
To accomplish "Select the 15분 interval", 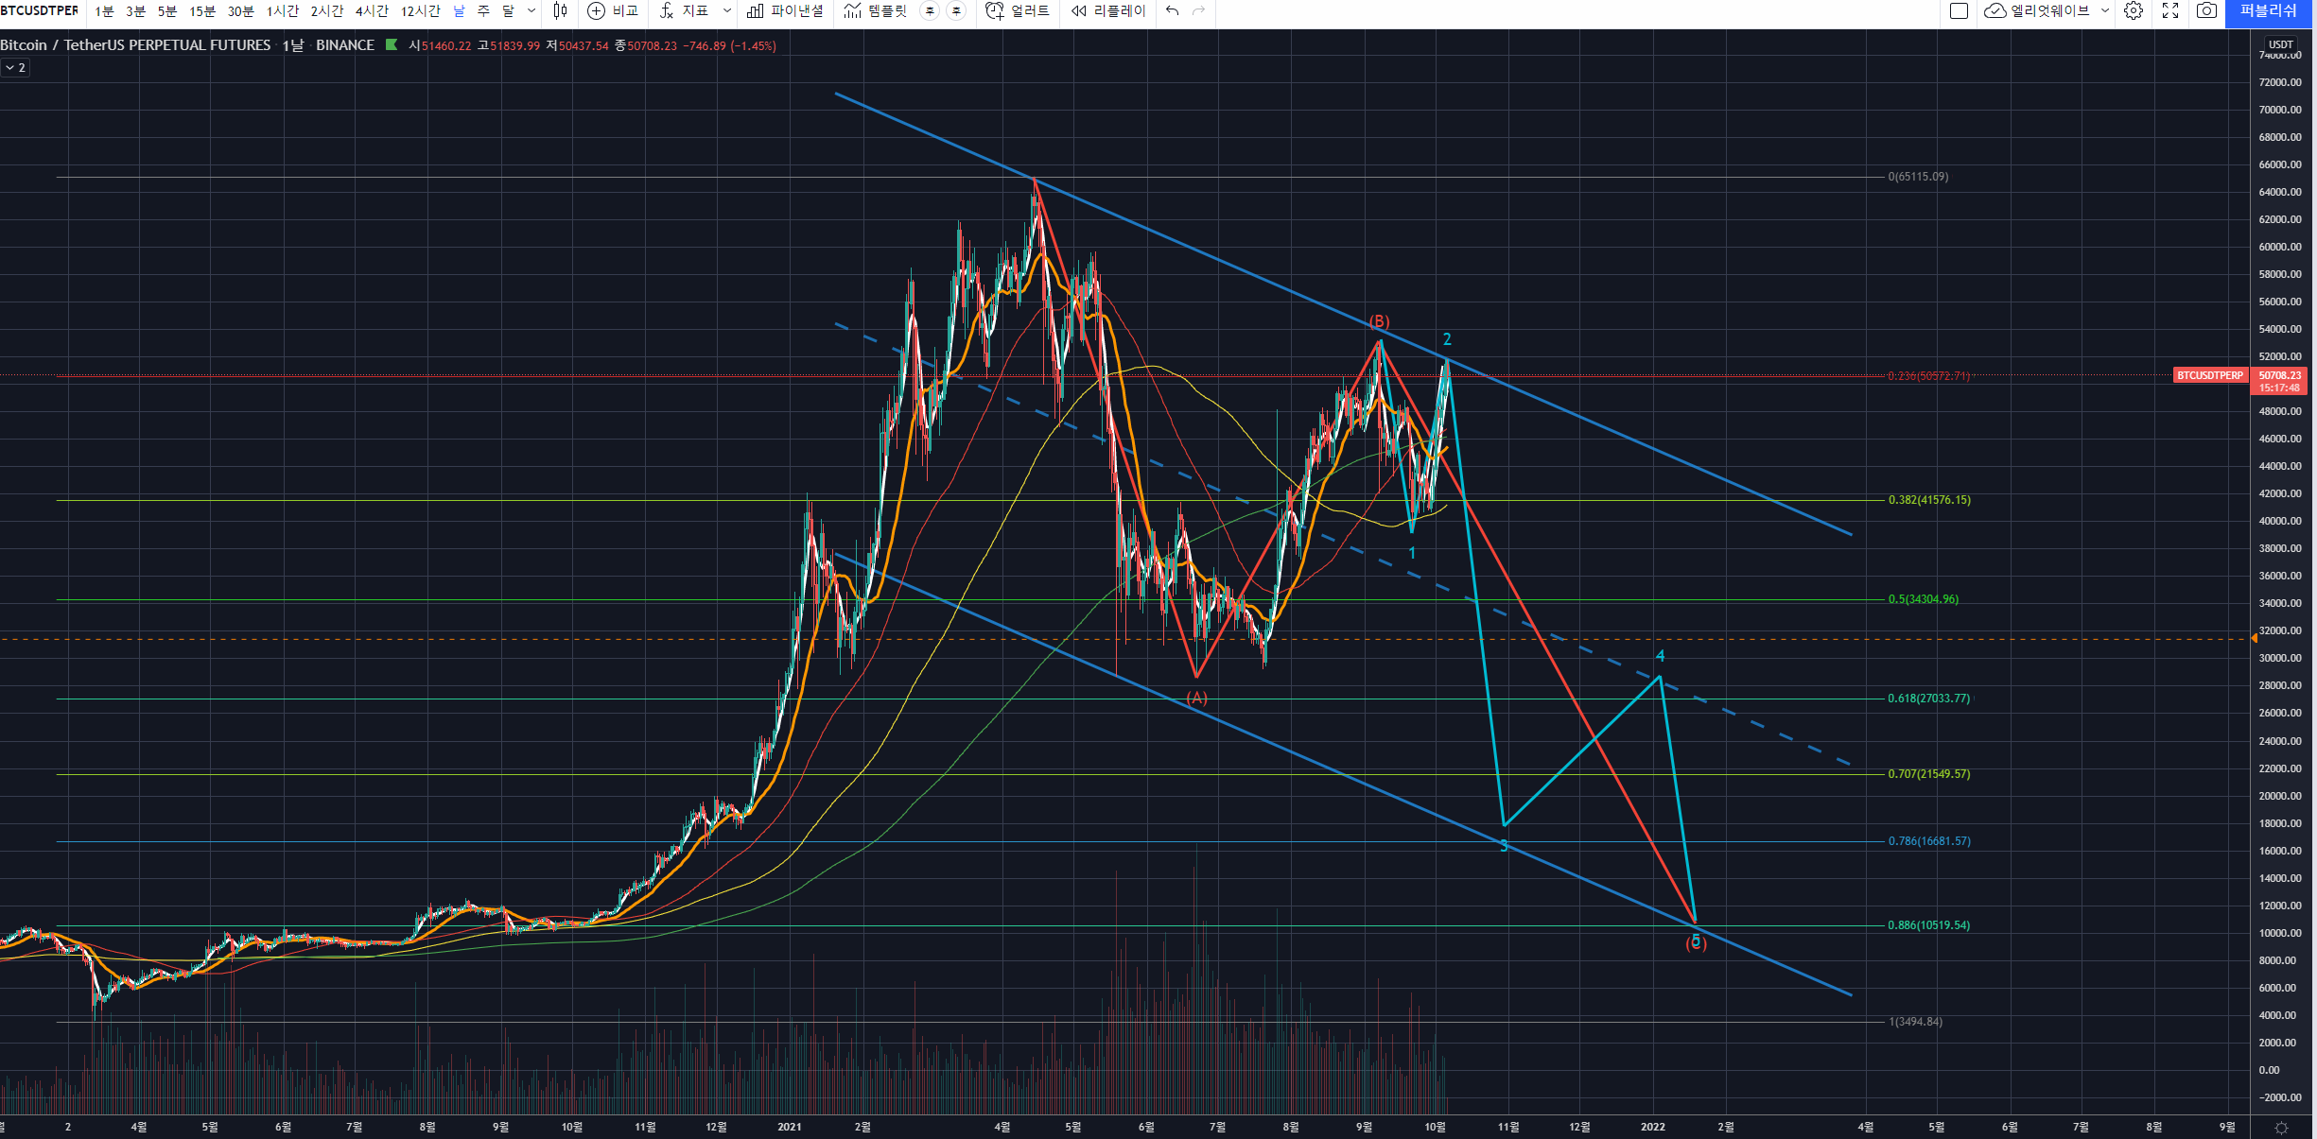I will click(201, 11).
